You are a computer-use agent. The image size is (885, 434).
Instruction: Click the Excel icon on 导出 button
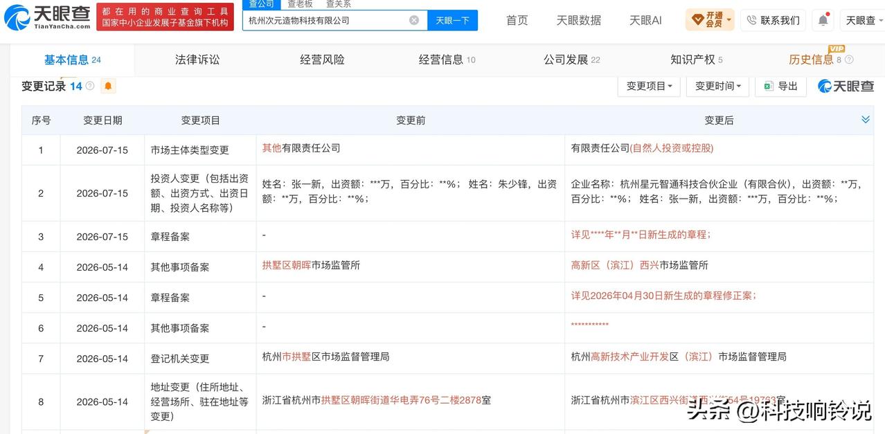(x=768, y=87)
